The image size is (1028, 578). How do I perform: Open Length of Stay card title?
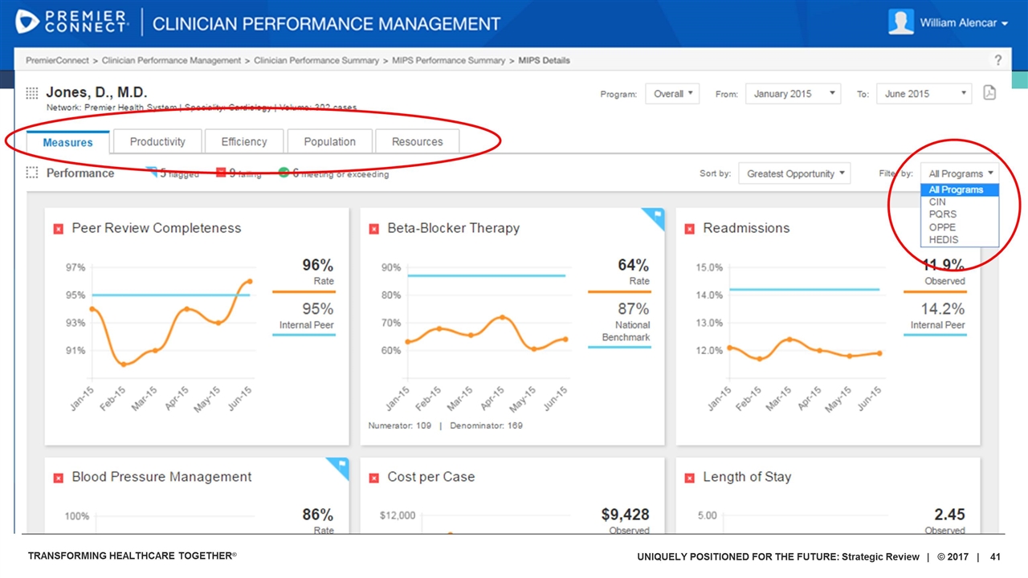747,478
